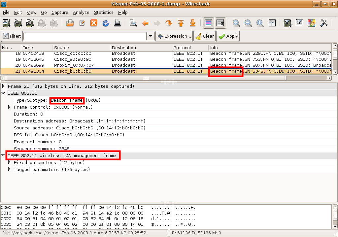Toggle auto scroll in live capture
Viewport: 338px width, 237px height.
pos(220,23)
